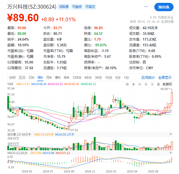Click the MA5:72.67 moving average label
Viewport: 179px width, 174px height.
click(x=23, y=84)
